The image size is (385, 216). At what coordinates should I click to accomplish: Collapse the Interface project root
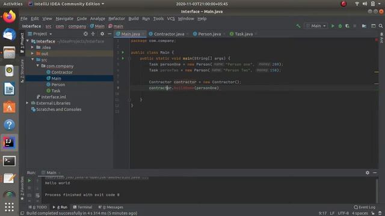click(28, 41)
